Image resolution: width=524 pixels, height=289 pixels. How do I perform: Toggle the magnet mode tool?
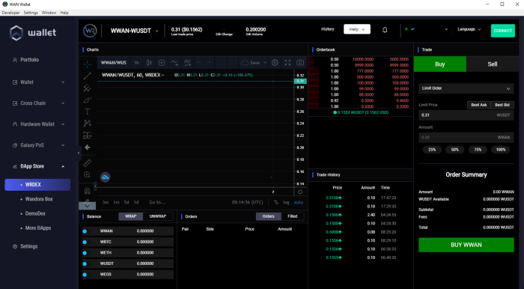click(x=88, y=191)
